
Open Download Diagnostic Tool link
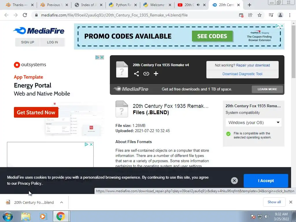coord(243,74)
